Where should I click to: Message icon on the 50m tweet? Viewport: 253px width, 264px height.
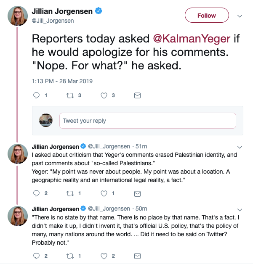[x=137, y=255]
